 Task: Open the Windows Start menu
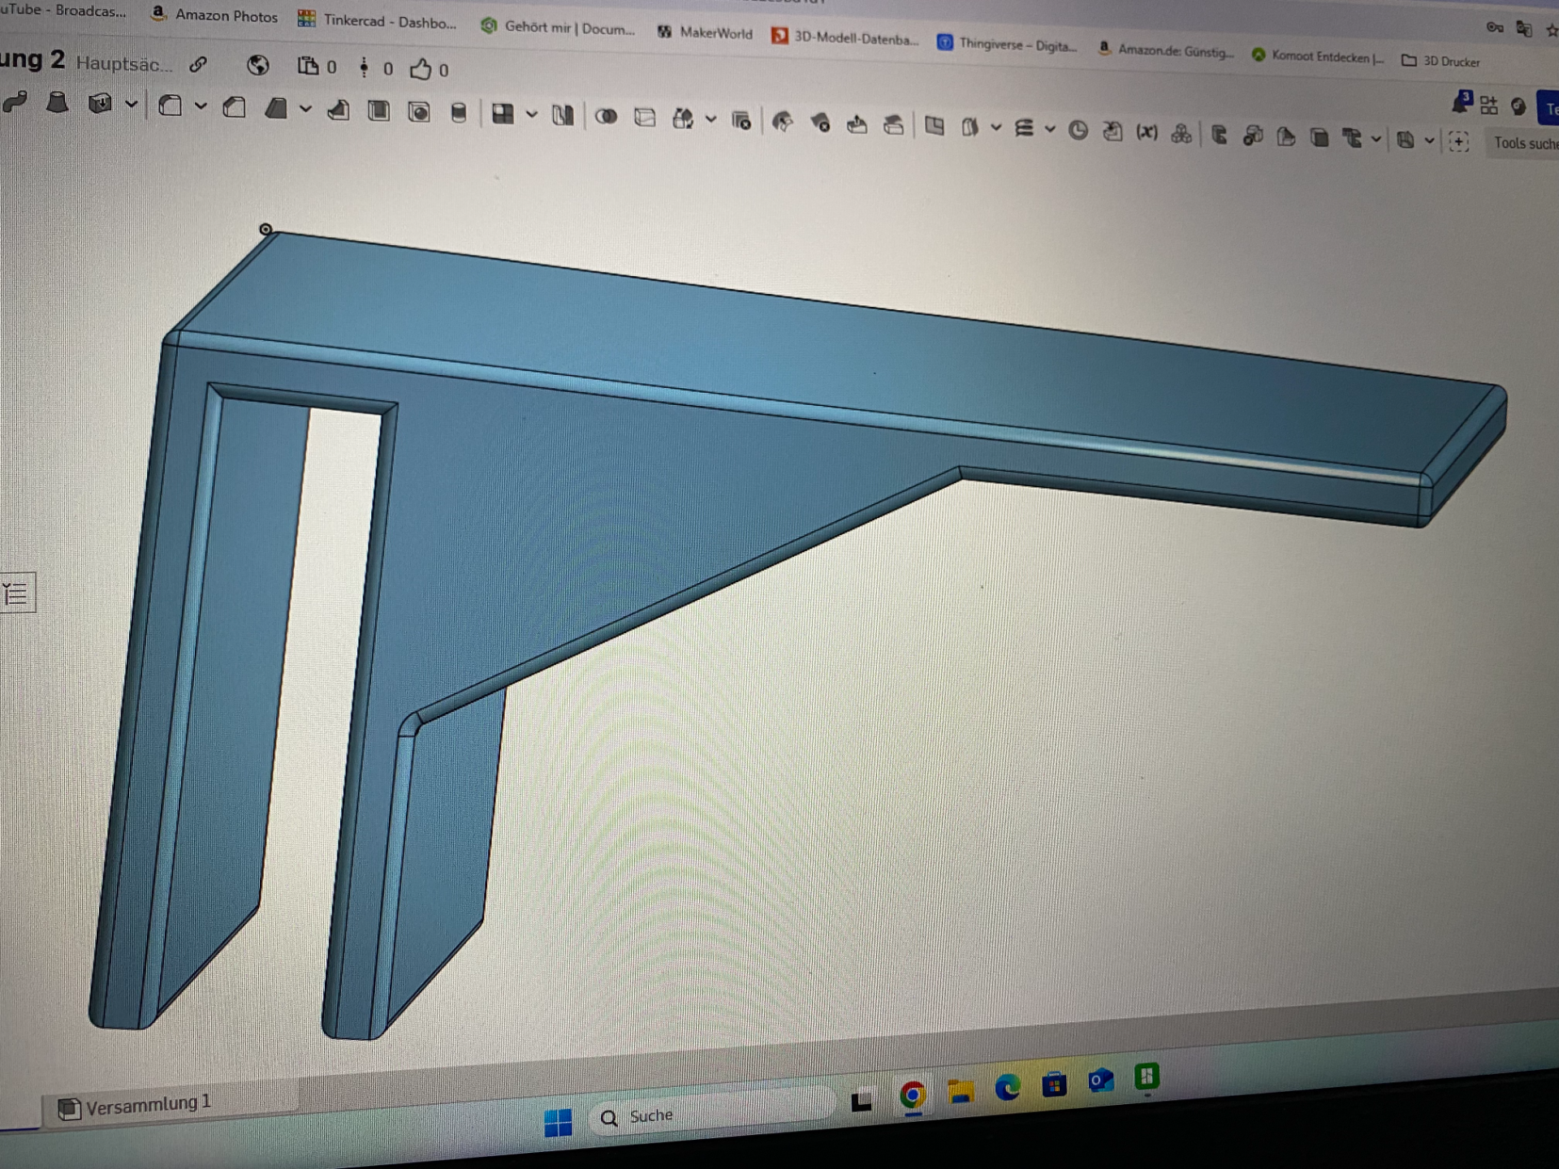pyautogui.click(x=558, y=1123)
